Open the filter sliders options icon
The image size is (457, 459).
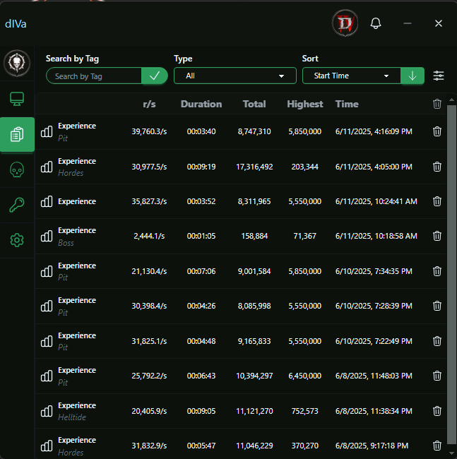pyautogui.click(x=439, y=76)
